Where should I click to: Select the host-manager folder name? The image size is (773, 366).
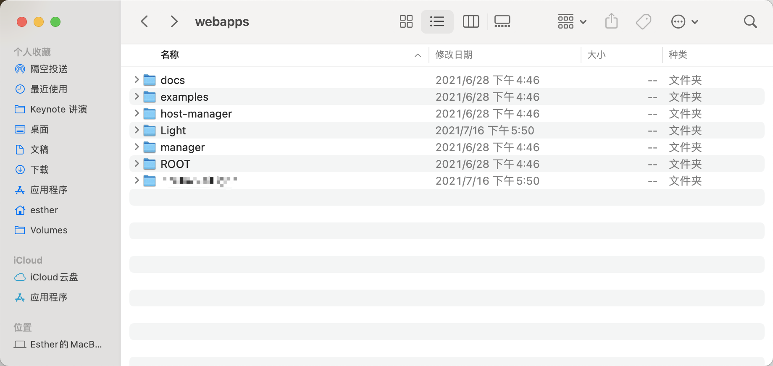click(196, 114)
